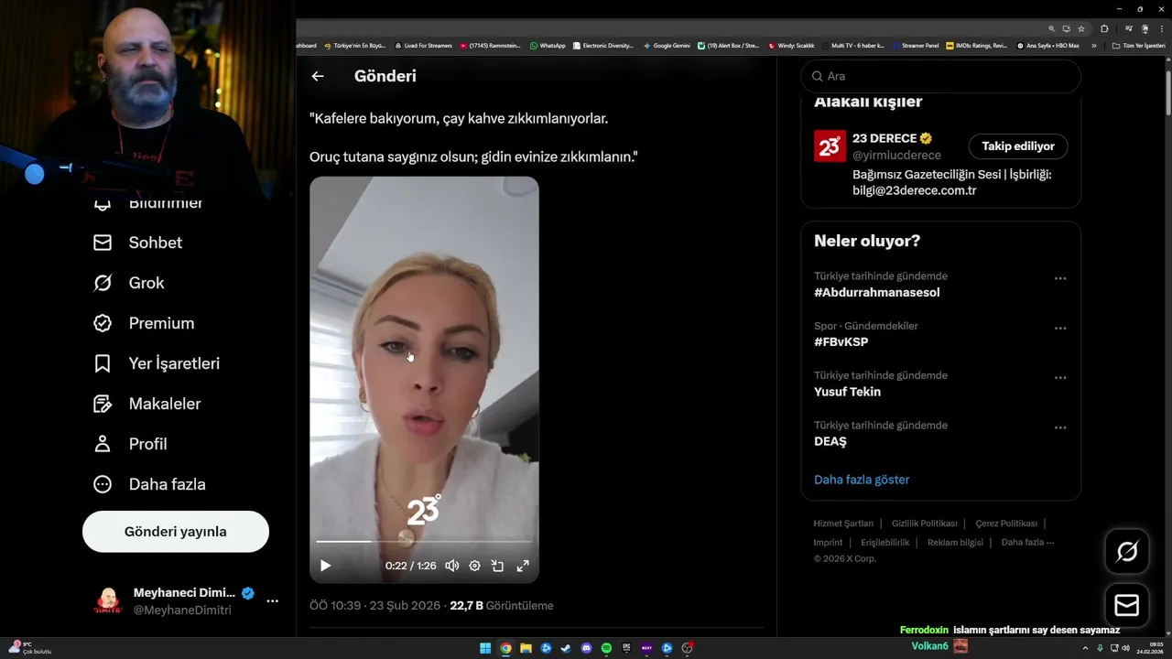
Task: Open the Yusuf Tekin trending topic
Action: [847, 392]
